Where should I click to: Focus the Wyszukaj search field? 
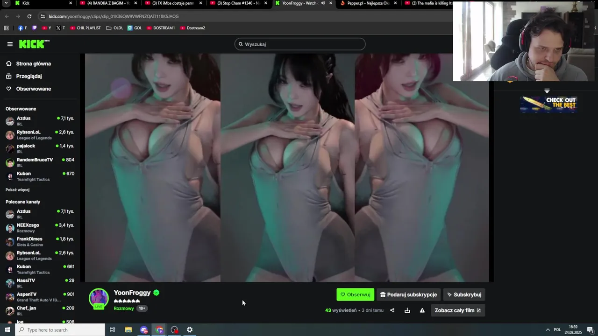tap(300, 44)
